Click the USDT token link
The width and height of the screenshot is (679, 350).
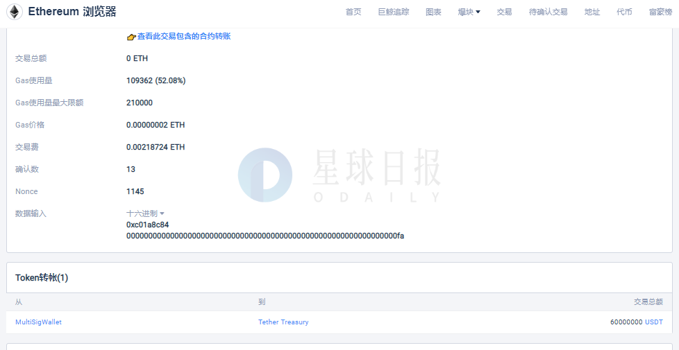tap(654, 322)
